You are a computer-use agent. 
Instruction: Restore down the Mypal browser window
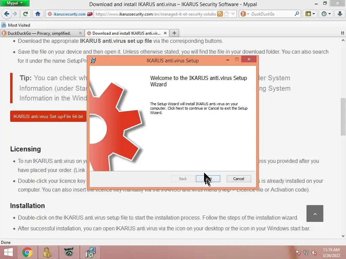pos(325,3)
